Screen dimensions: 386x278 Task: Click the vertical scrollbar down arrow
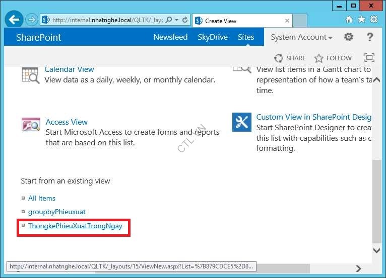(x=376, y=250)
